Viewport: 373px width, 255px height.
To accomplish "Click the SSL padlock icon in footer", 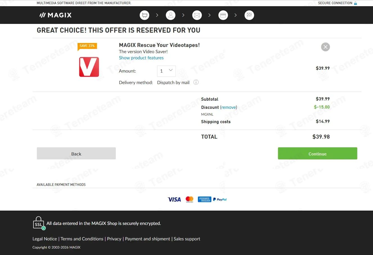I will tap(39, 223).
